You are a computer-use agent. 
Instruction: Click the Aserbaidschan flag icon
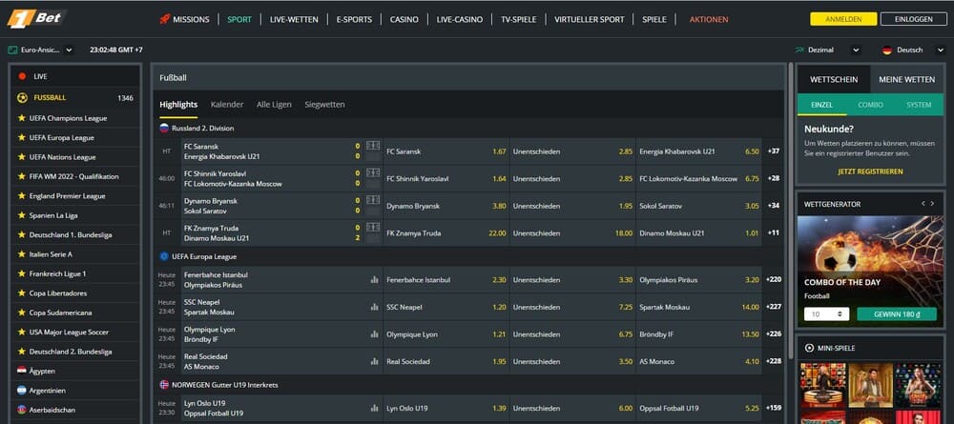(x=22, y=410)
